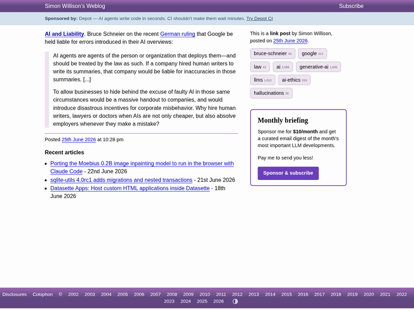This screenshot has width=414, height=310.
Task: Open the hallucinations tag
Action: pos(271,93)
